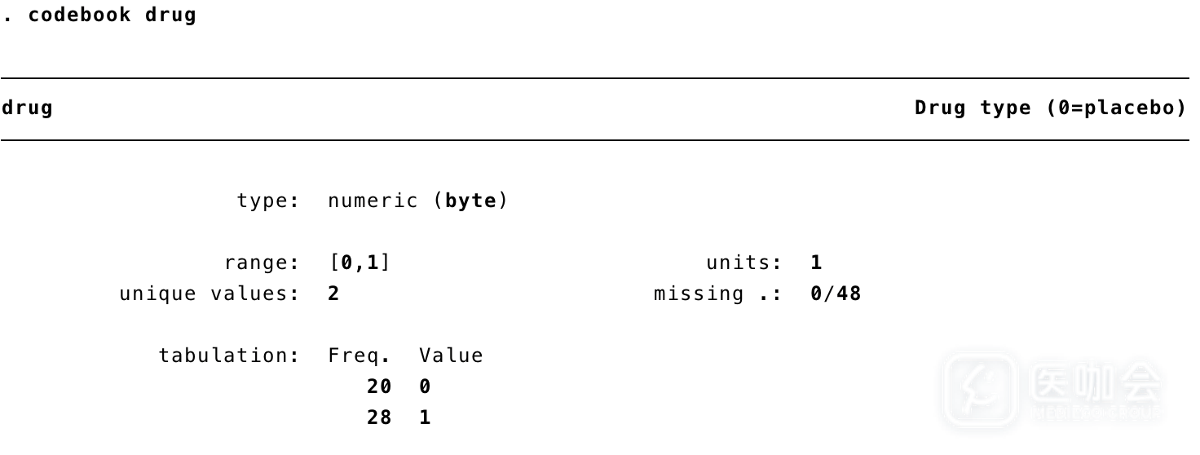Select the bold 'drug' variable name header
1200x455 pixels.
(x=27, y=108)
